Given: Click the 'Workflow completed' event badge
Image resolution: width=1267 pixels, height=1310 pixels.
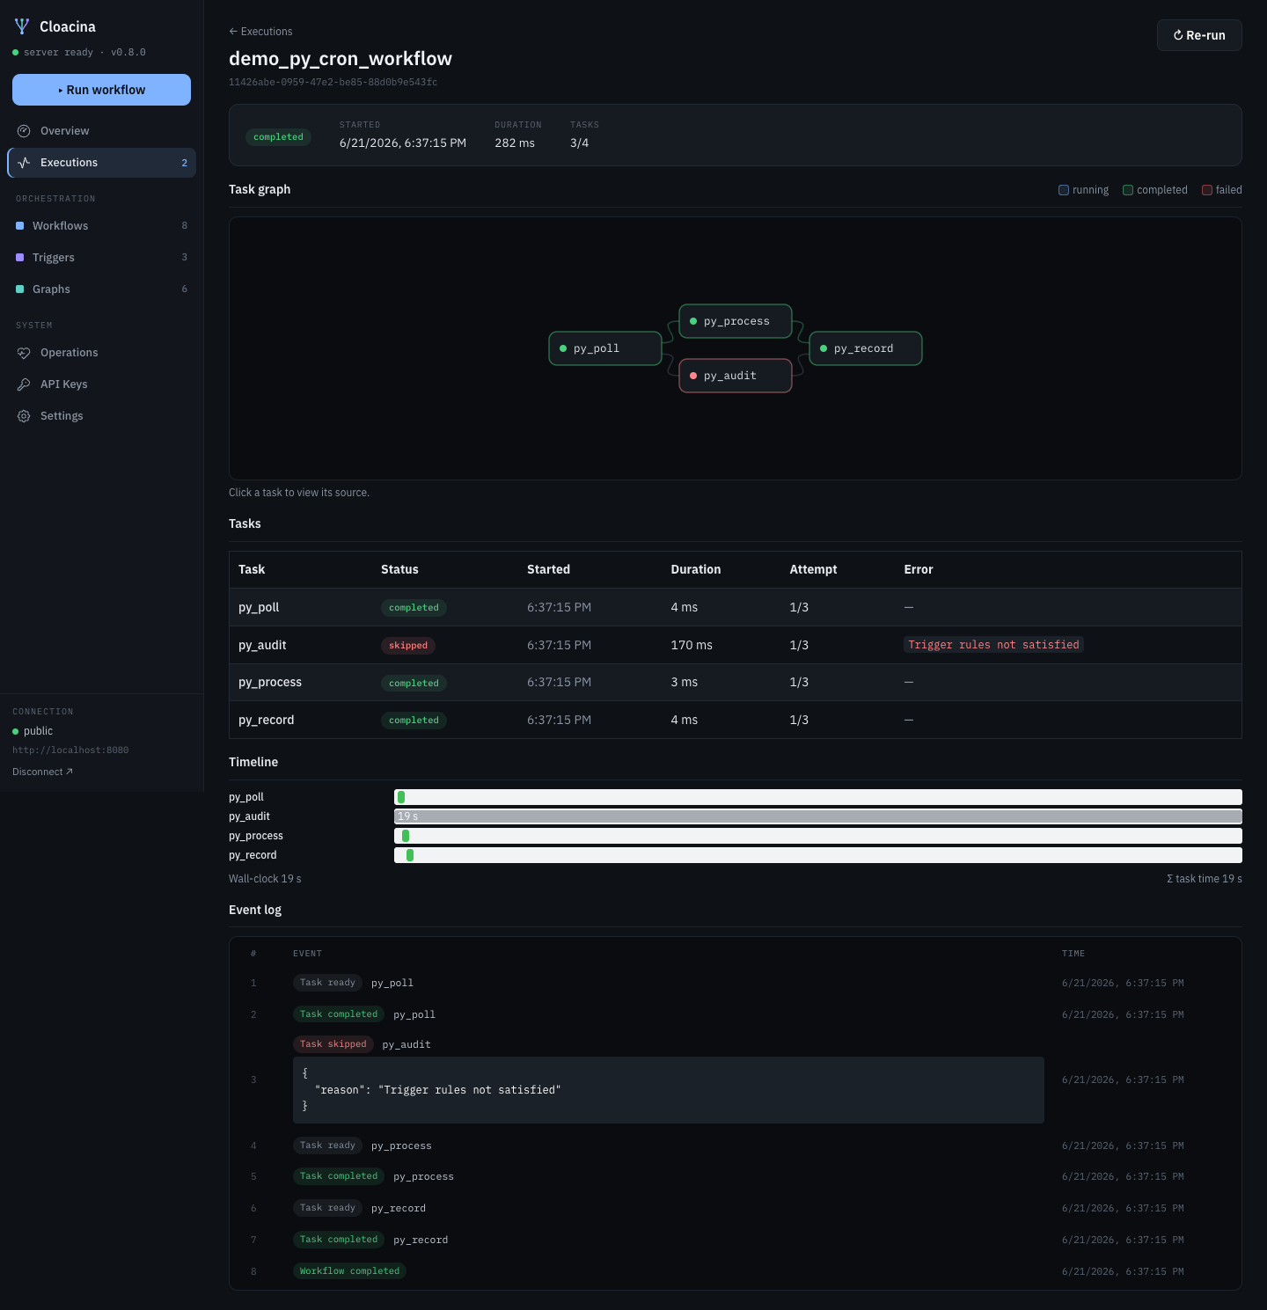Looking at the screenshot, I should pyautogui.click(x=349, y=1271).
